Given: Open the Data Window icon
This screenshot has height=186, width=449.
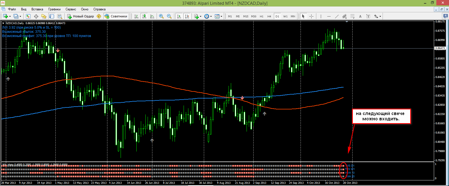Looking at the screenshot, I should click(x=36, y=16).
